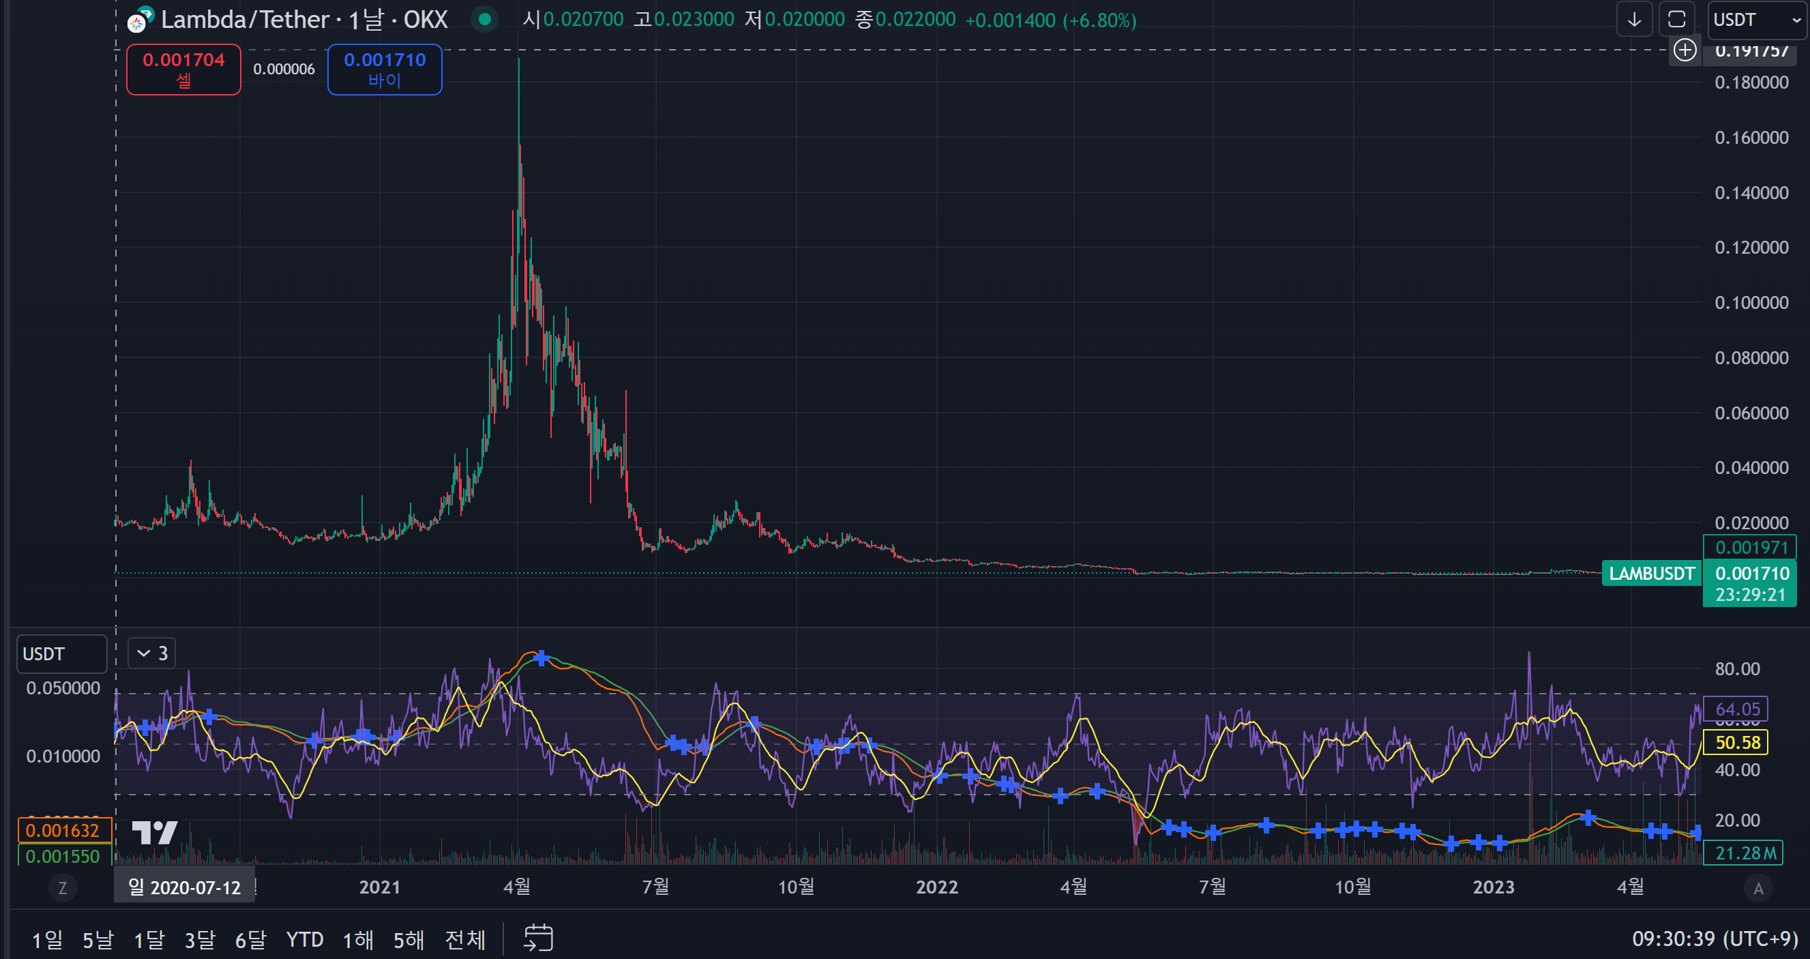Screen dimensions: 1810x959
Task: Select the YTD time range
Action: point(304,939)
